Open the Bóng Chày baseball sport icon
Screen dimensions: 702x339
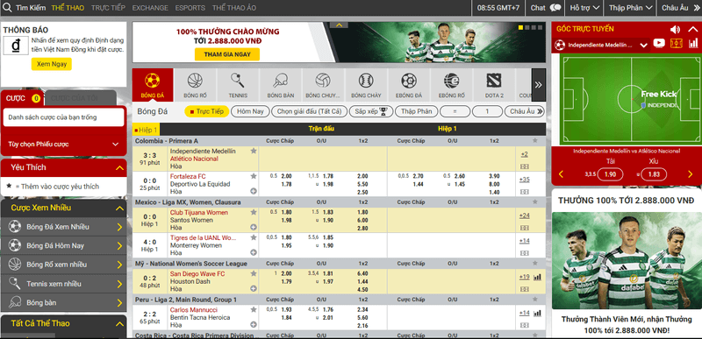coord(366,84)
